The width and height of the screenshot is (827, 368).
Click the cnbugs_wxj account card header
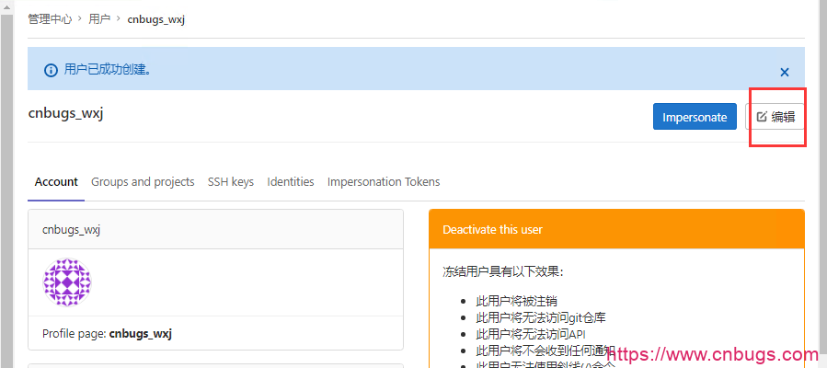(71, 229)
